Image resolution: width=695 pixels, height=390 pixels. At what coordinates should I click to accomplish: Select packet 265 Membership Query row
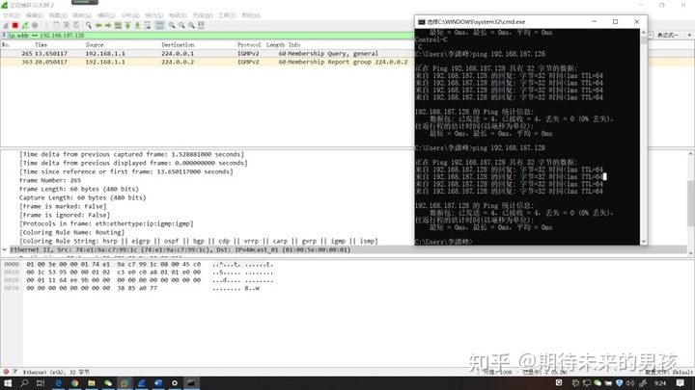coord(207,54)
